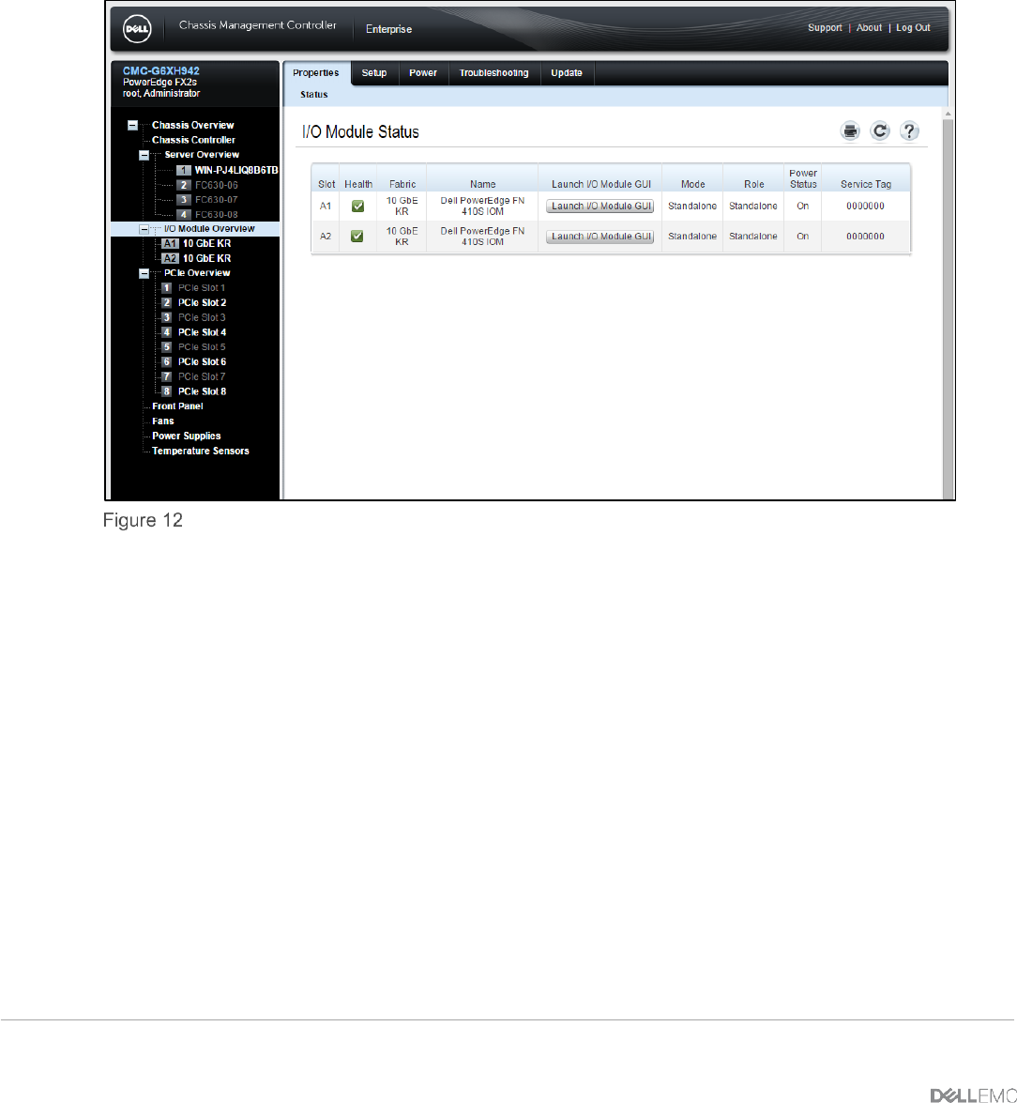Select server FC630-08

[217, 215]
